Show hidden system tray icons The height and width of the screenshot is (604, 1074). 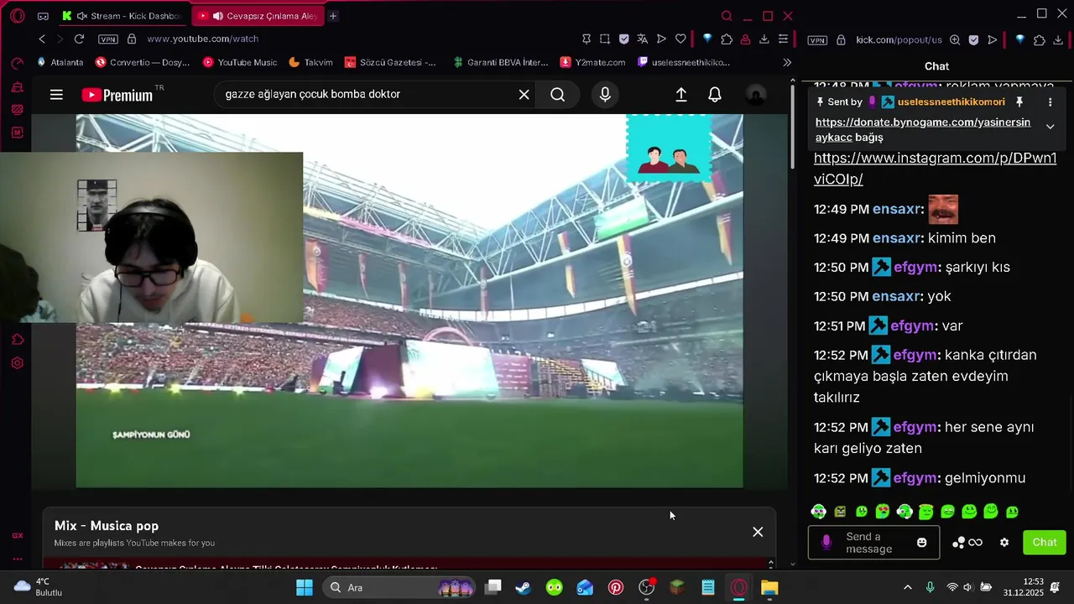907,587
